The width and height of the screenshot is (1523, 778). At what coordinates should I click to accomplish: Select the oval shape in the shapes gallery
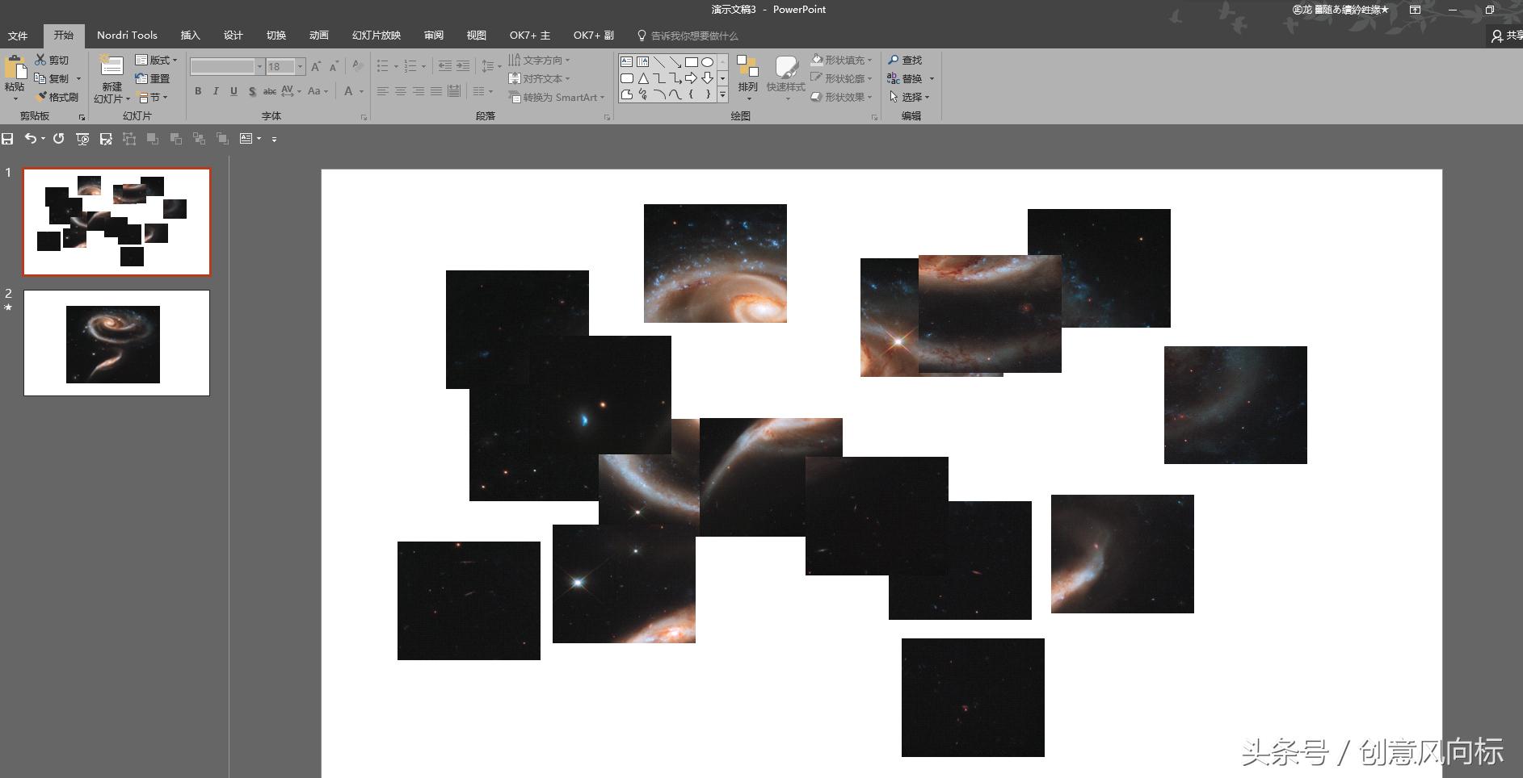click(x=707, y=62)
